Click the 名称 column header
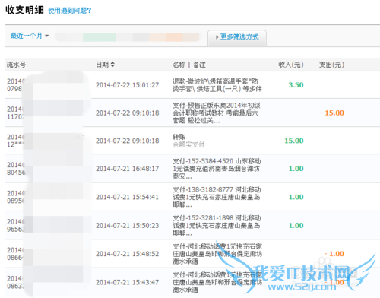380x298 pixels. [179, 65]
